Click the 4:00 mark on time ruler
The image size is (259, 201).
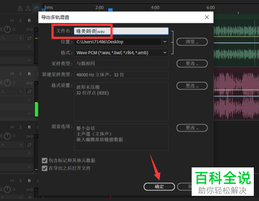pos(155,8)
